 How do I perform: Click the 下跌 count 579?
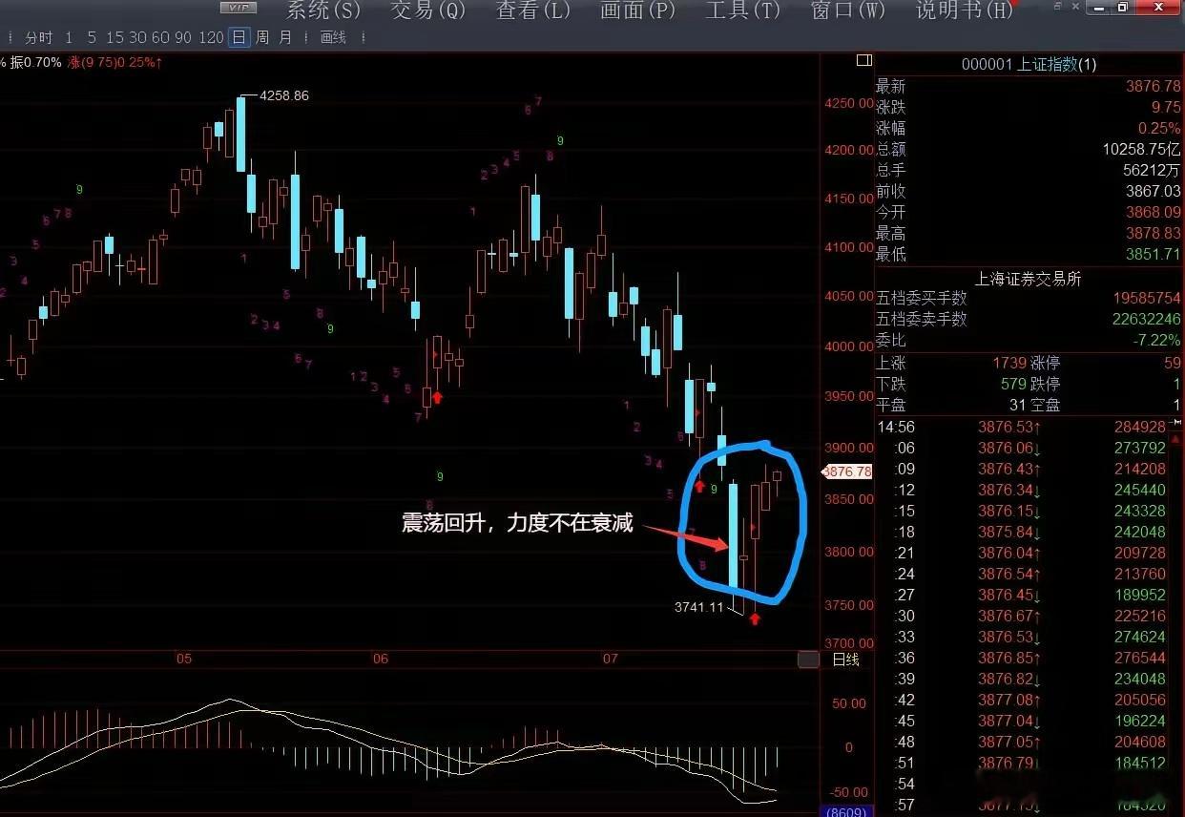click(x=1014, y=384)
